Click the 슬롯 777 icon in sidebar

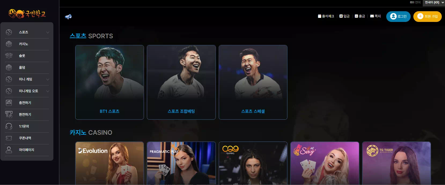point(9,56)
